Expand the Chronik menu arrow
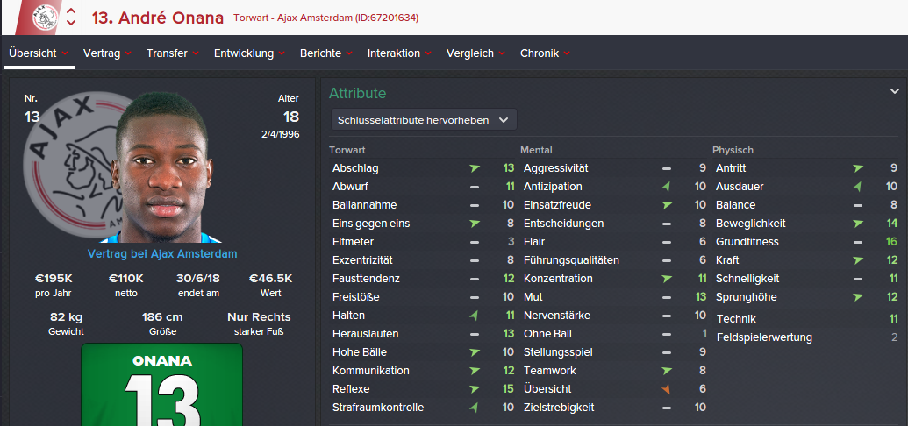 (x=568, y=53)
